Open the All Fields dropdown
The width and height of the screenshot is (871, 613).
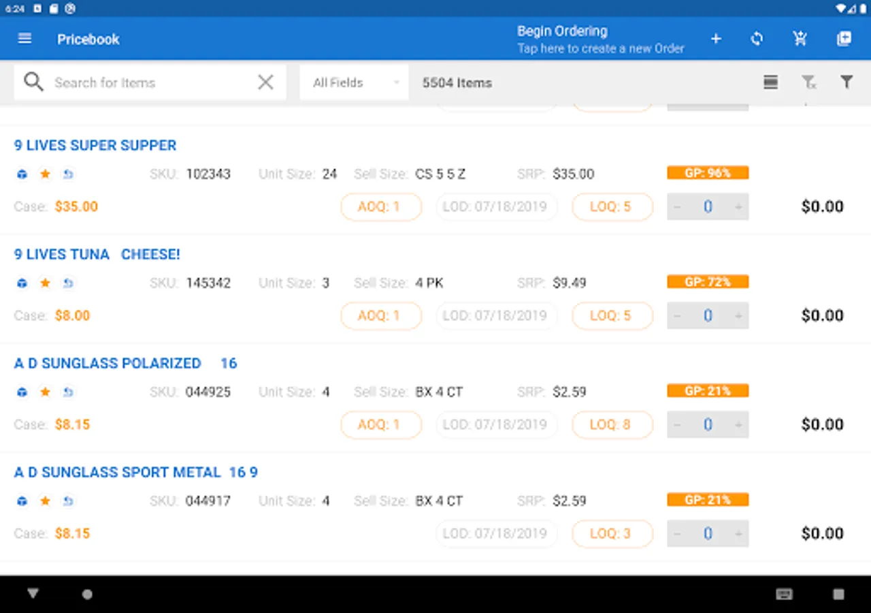(354, 82)
